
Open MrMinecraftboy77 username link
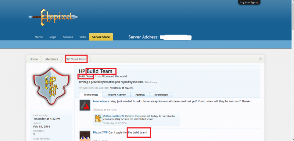114,116
